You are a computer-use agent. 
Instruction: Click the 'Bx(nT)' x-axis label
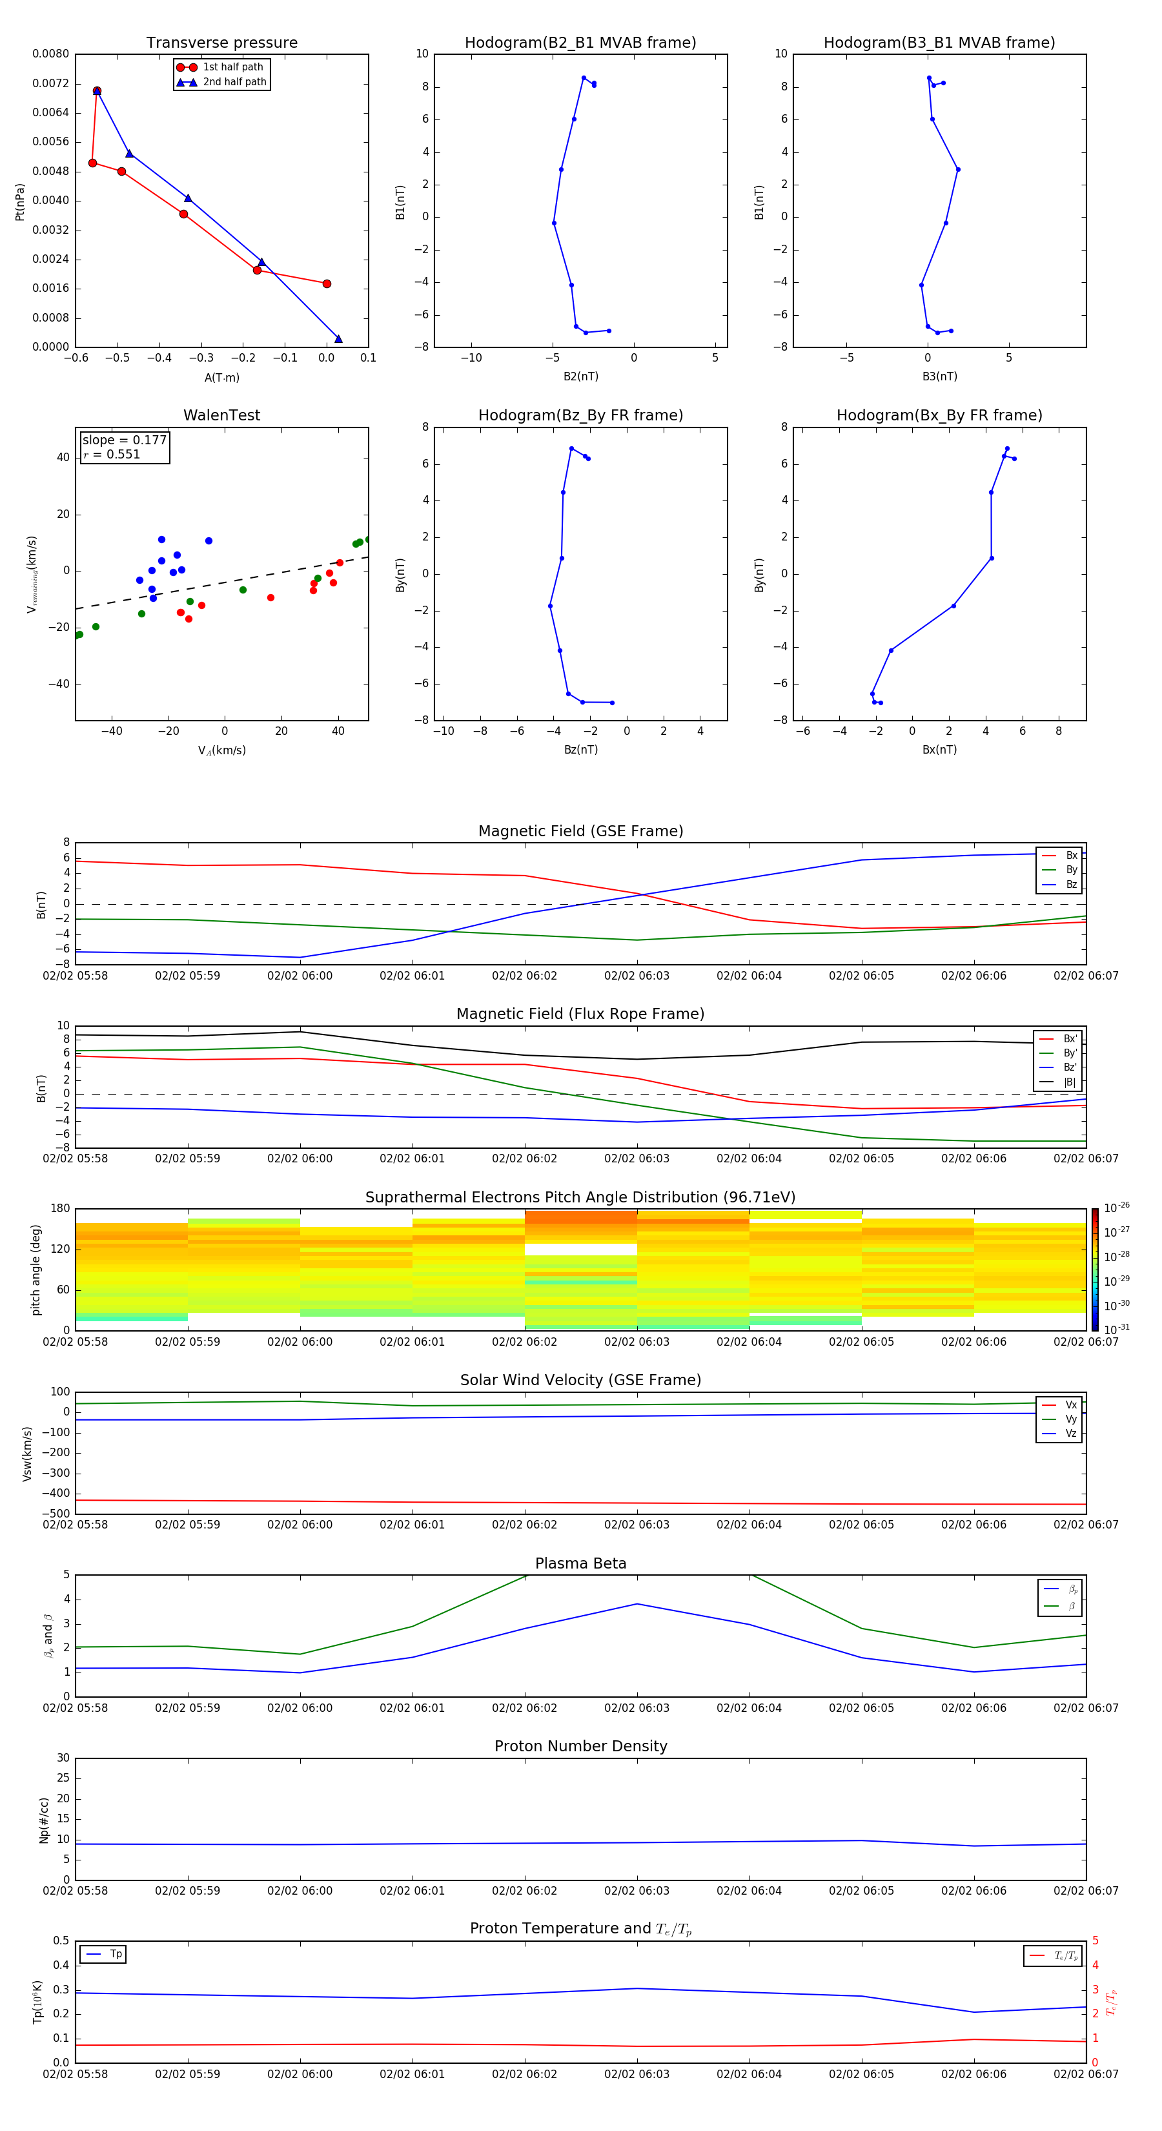click(x=939, y=750)
